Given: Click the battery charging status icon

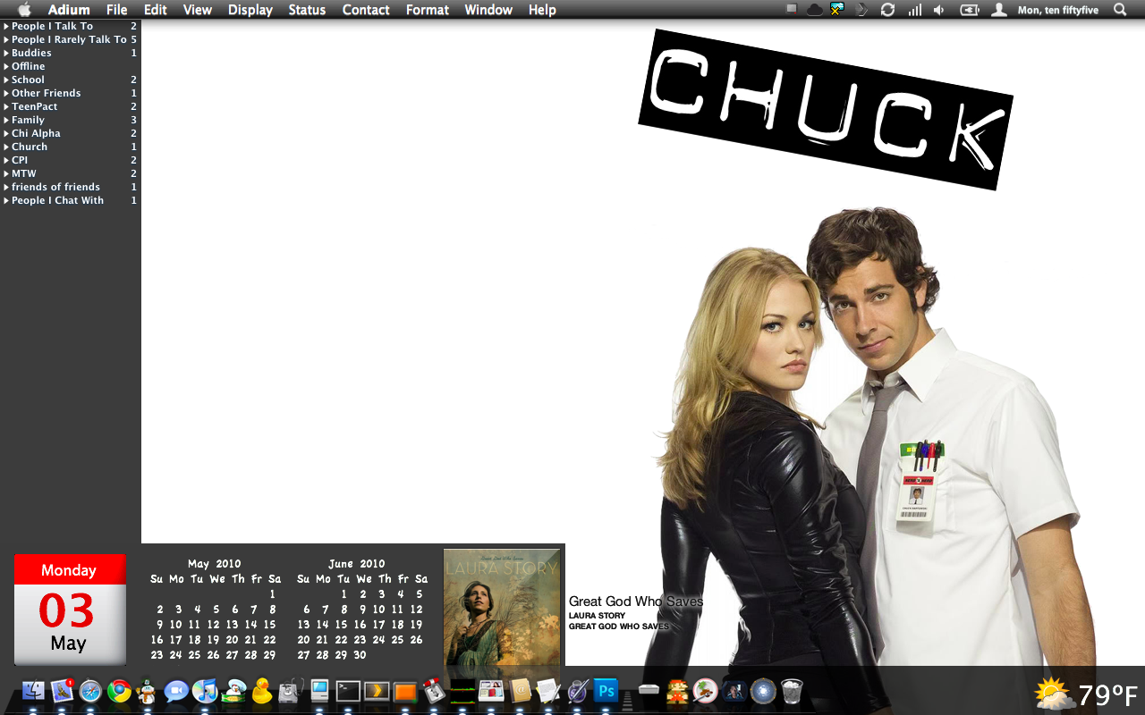Looking at the screenshot, I should coord(970,10).
